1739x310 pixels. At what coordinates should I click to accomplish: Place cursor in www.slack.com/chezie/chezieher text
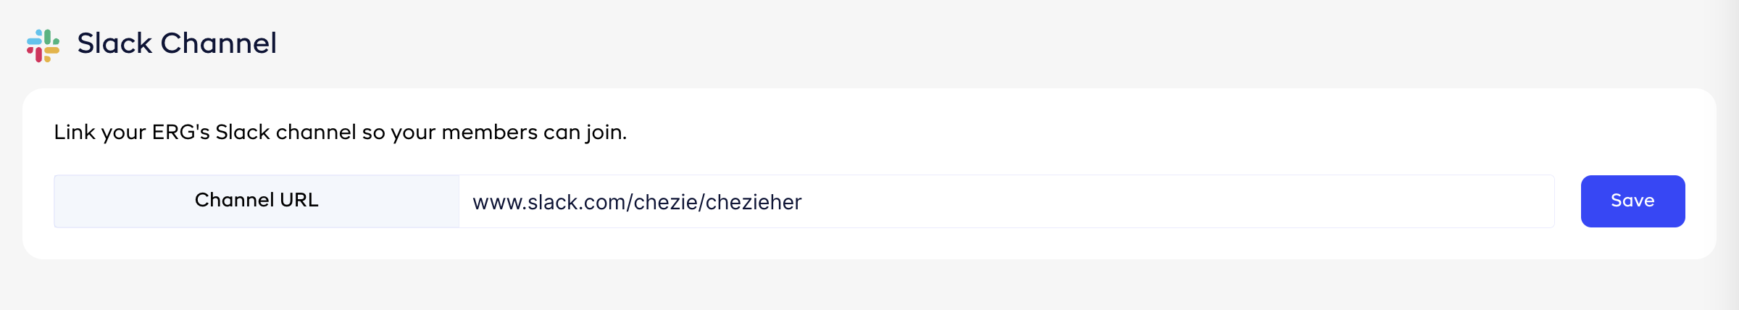pyautogui.click(x=636, y=202)
